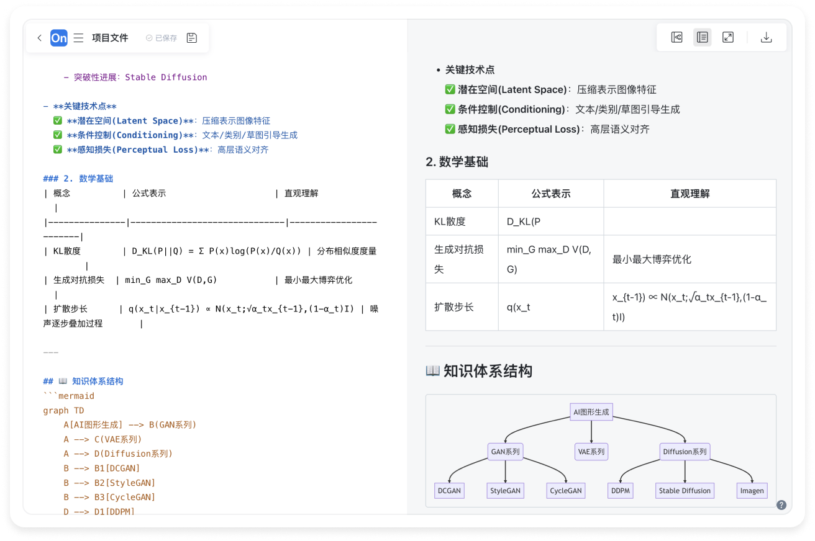Viewport: 815px width, 541px height.
Task: Select the GAN系列 node in the diagram
Action: (506, 452)
